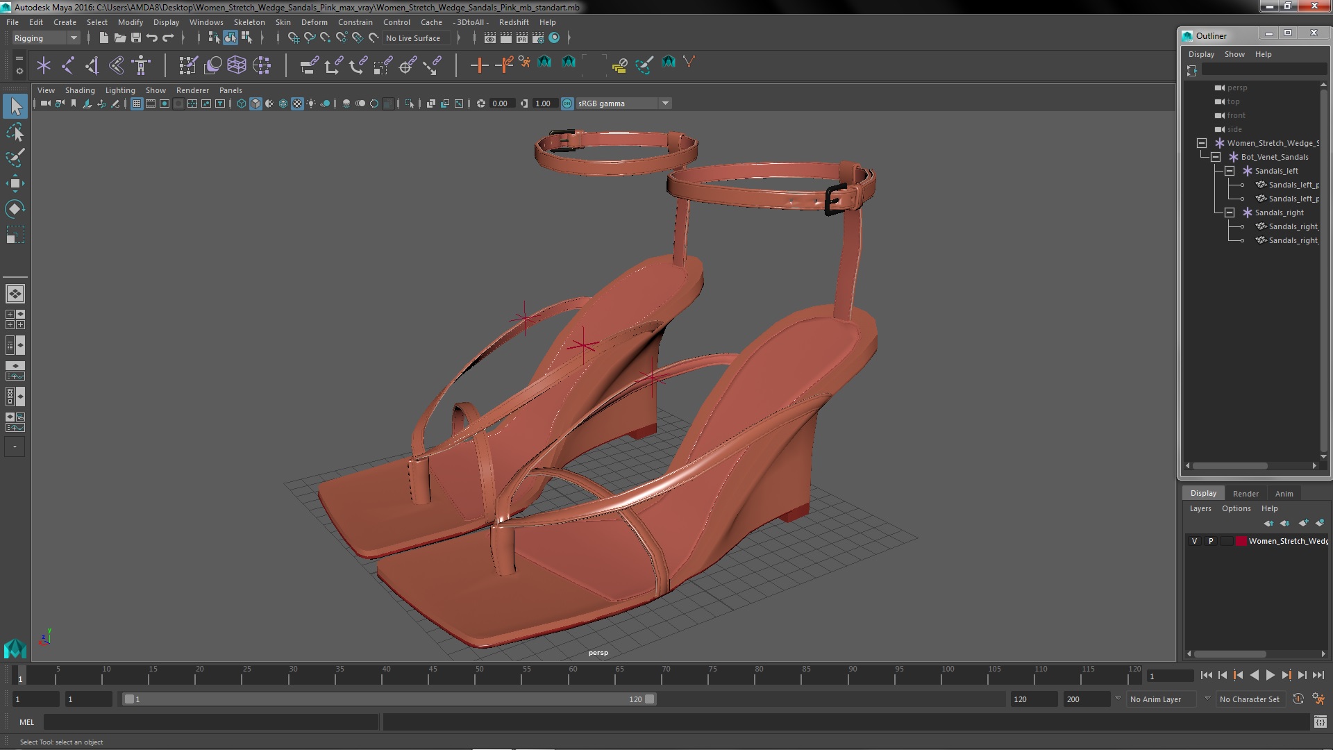Click the red color swatch of the layer
The width and height of the screenshot is (1333, 750).
pyautogui.click(x=1241, y=541)
